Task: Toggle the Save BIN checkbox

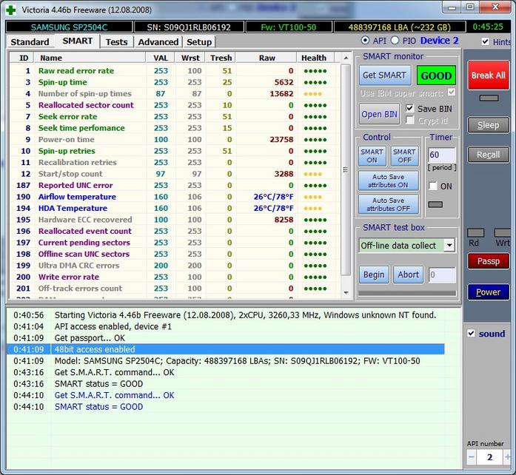Action: [409, 108]
